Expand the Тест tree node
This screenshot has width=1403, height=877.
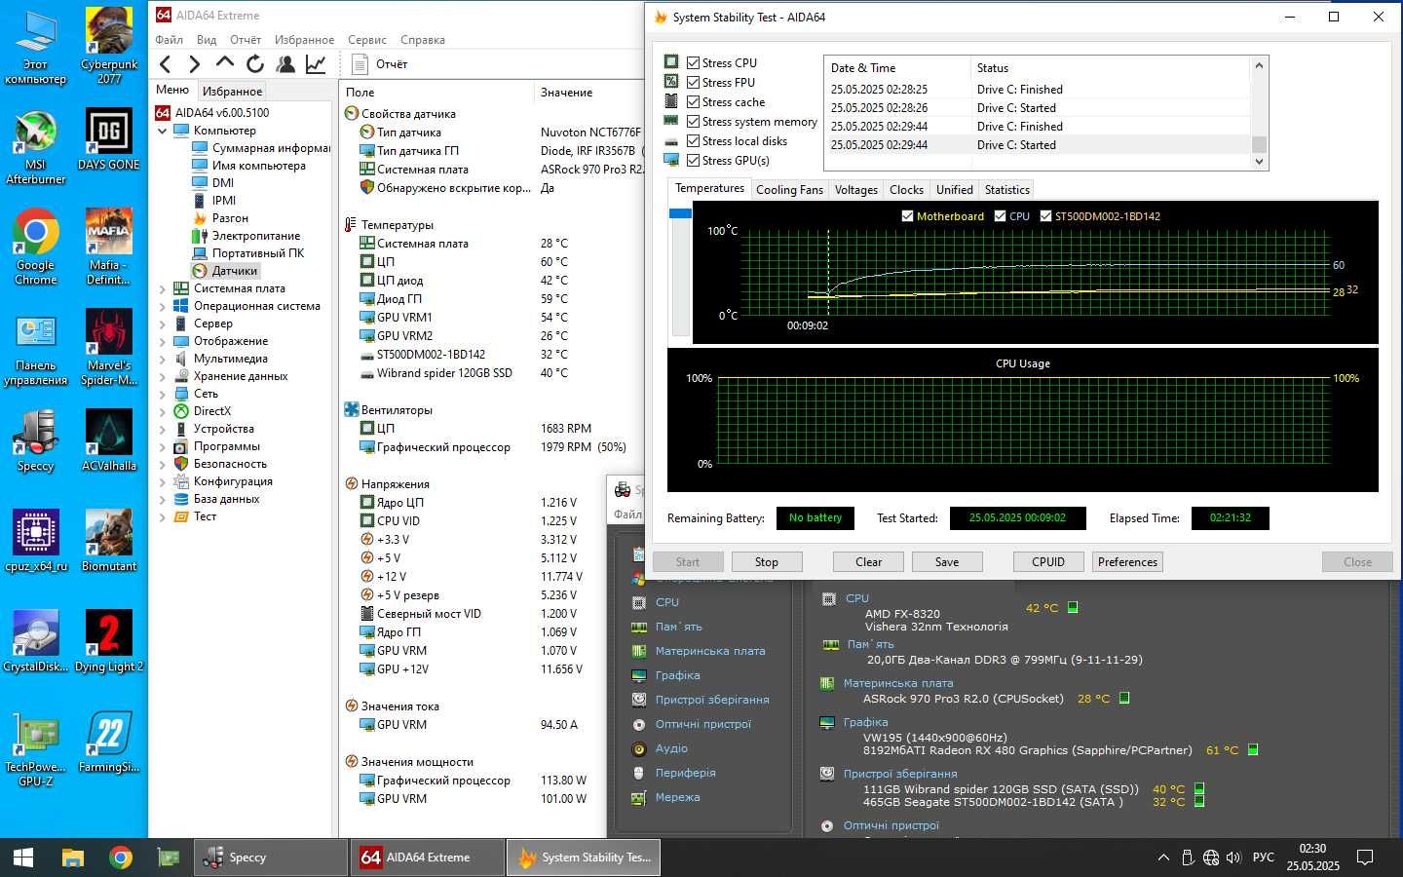coord(163,516)
